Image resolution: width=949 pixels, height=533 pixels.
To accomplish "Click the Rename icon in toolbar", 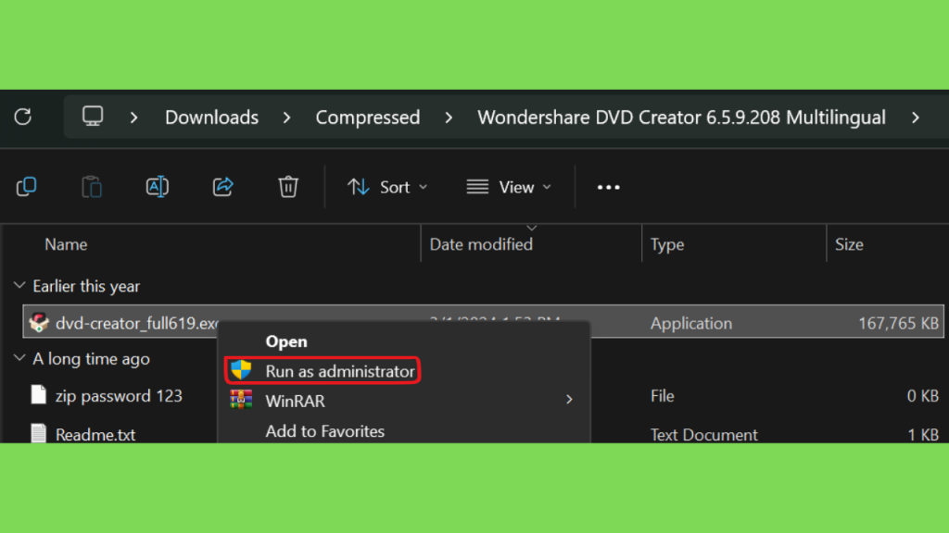I will 157,187.
